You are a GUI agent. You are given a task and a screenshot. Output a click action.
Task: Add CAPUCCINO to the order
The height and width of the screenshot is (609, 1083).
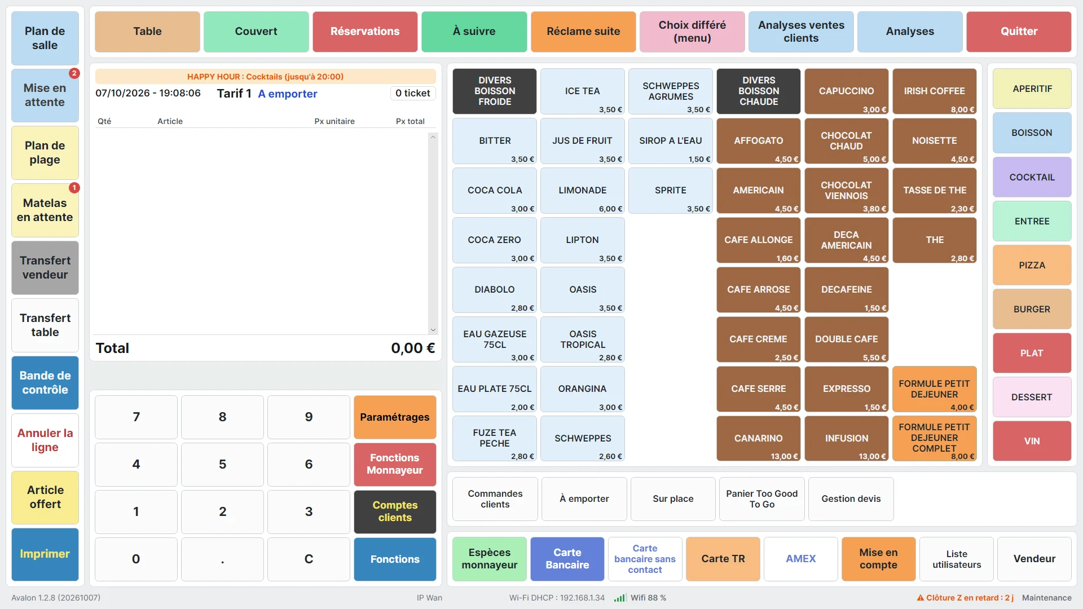coord(846,91)
